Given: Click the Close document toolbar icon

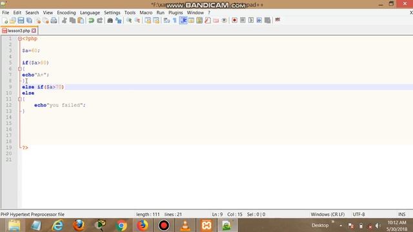Looking at the screenshot, I should [37, 21].
